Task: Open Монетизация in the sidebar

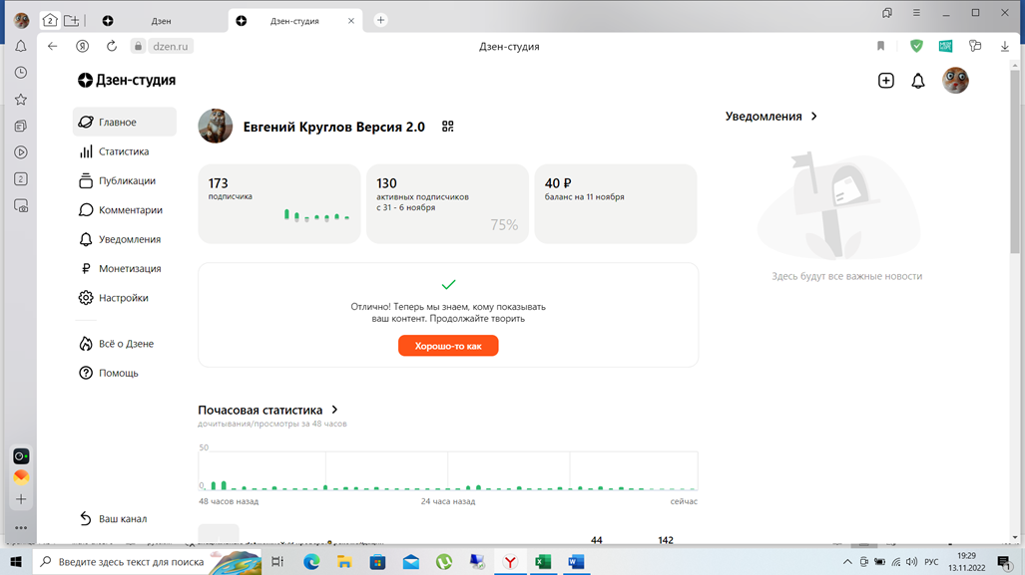Action: pos(120,268)
